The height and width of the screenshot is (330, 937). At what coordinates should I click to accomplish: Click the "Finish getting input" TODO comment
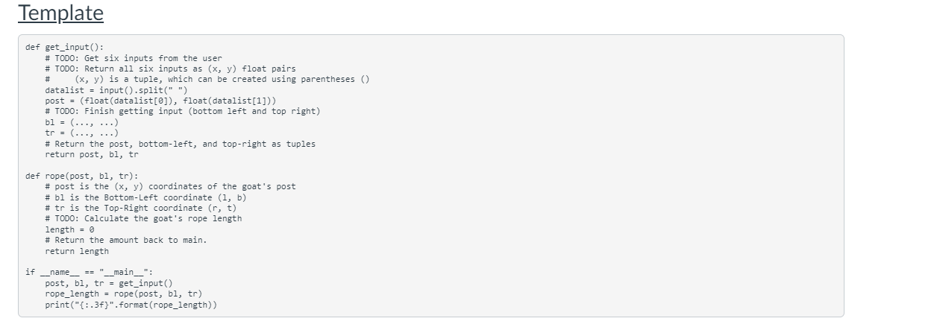[182, 112]
